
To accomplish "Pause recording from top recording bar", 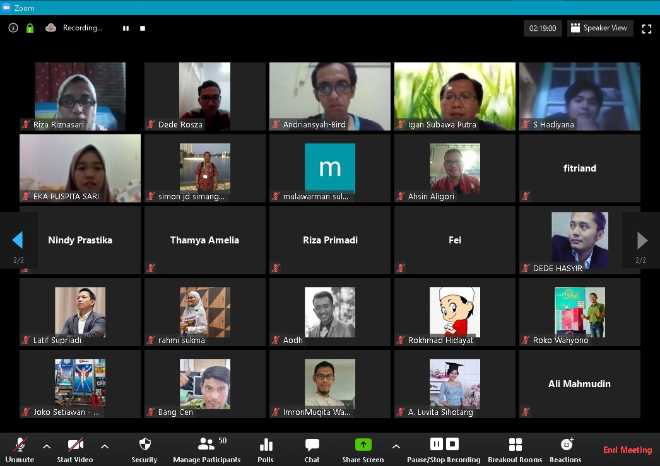I will coord(126,28).
